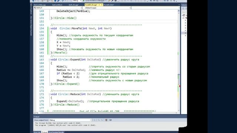
Task: Click the DeleteObject(PenBlue); code line
Action: (x=73, y=11)
